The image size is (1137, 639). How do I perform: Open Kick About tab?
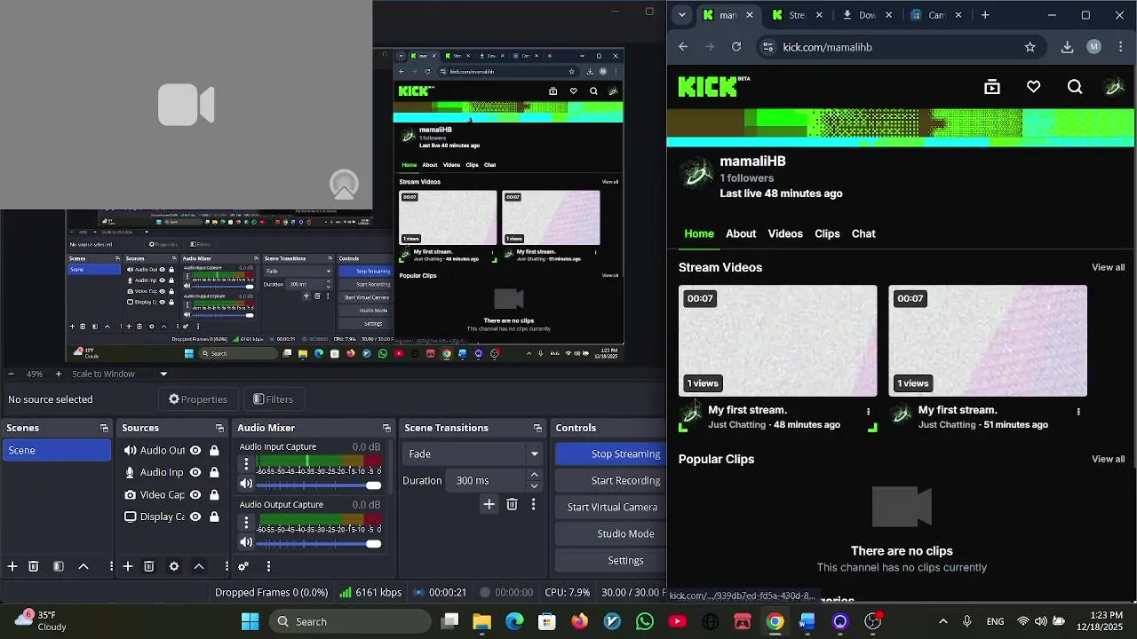(x=741, y=233)
